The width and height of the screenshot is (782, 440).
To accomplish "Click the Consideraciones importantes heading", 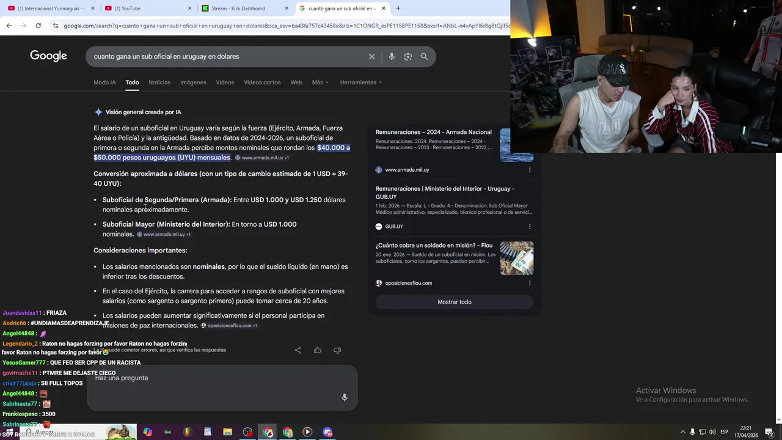I will [x=140, y=251].
